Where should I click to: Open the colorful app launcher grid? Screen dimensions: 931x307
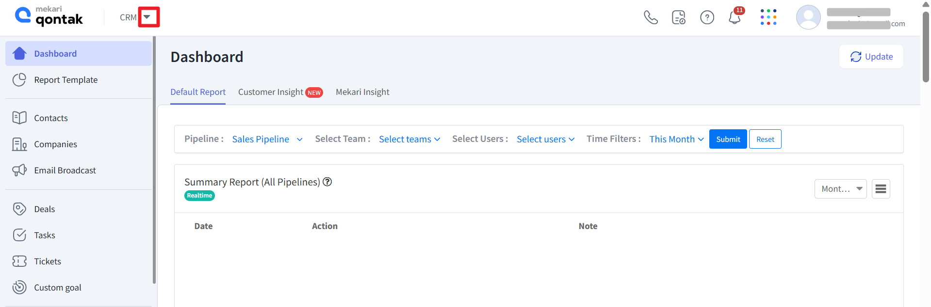pyautogui.click(x=768, y=17)
